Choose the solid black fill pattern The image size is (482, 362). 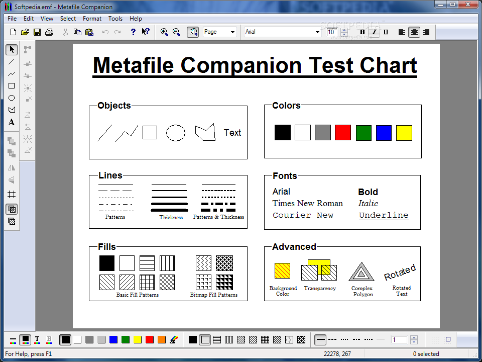[193, 339]
